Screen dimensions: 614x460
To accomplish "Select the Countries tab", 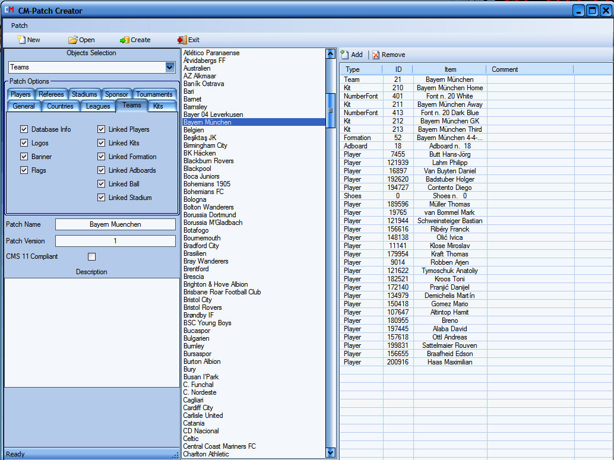I will coord(61,106).
